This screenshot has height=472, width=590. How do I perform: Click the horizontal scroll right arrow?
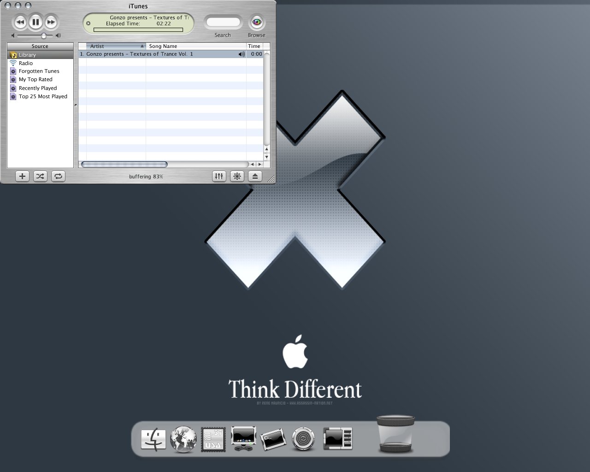tap(260, 164)
